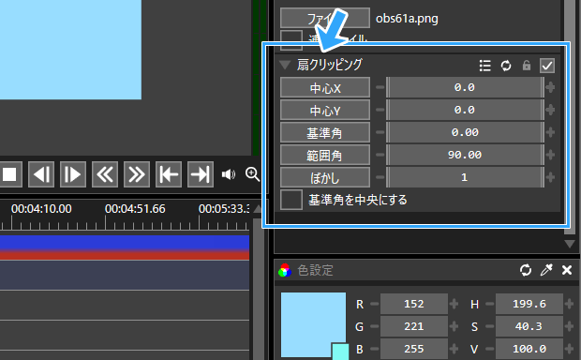Toggle the 連番ファイル checkbox

(291, 39)
